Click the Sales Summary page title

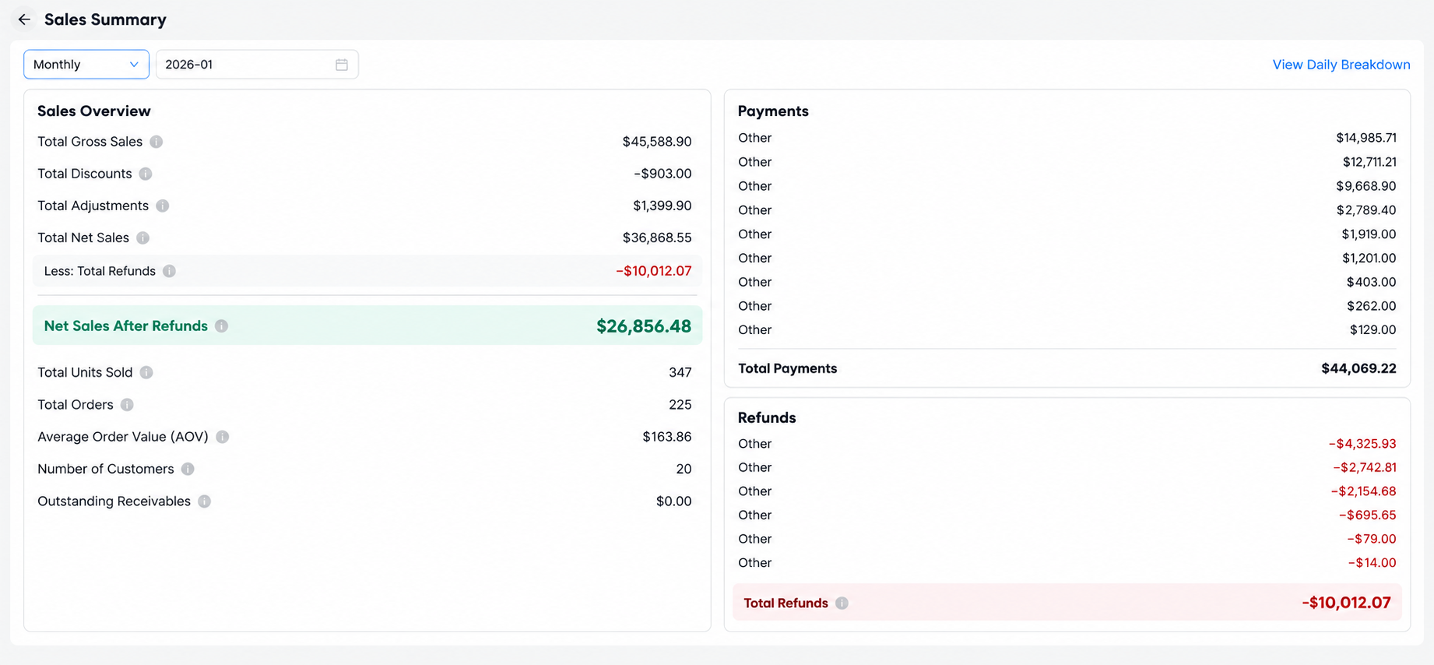coord(105,19)
